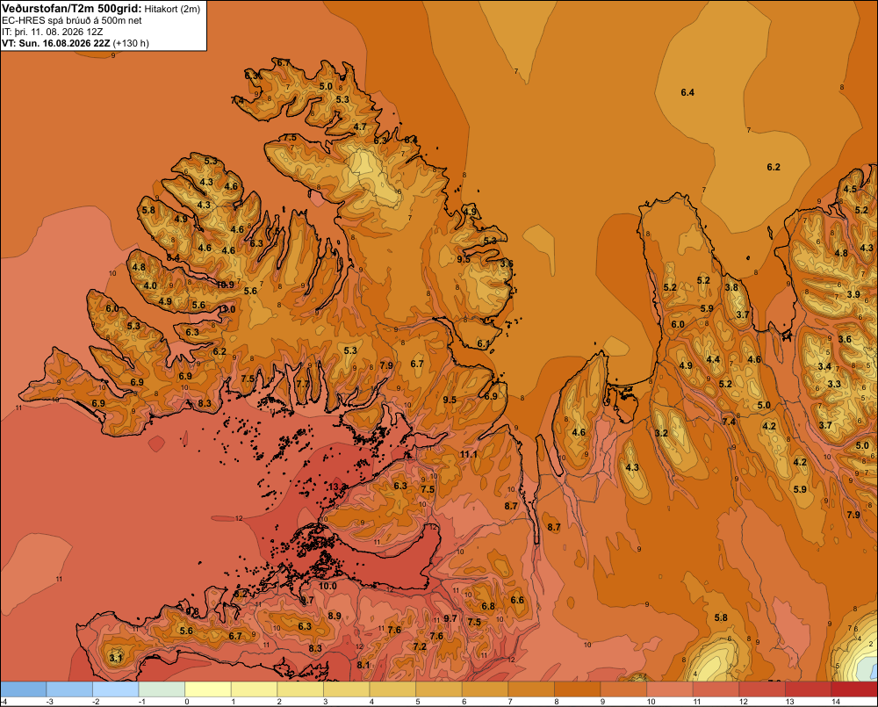The height and width of the screenshot is (707, 878).
Task: Click the 10.0 temperature value among the islands
Action: click(x=327, y=586)
